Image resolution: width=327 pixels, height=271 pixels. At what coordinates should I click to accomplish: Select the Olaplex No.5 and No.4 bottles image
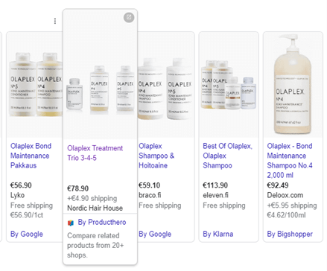(x=35, y=85)
